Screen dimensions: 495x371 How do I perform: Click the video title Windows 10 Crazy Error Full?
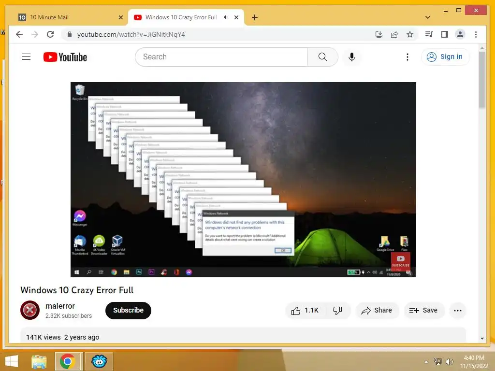(x=77, y=290)
